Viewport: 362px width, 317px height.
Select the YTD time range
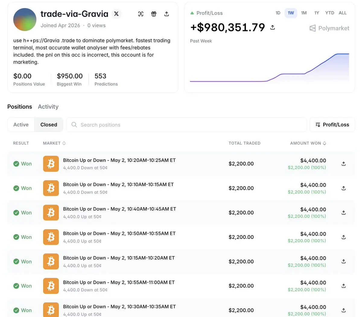(x=330, y=13)
